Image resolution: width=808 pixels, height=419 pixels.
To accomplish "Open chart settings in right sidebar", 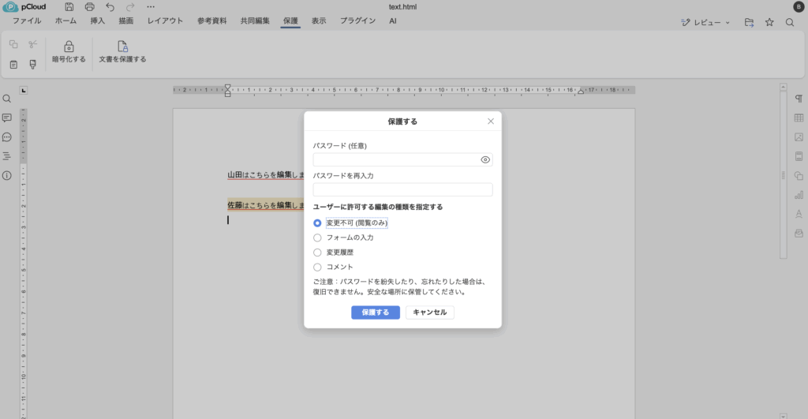I will [799, 195].
